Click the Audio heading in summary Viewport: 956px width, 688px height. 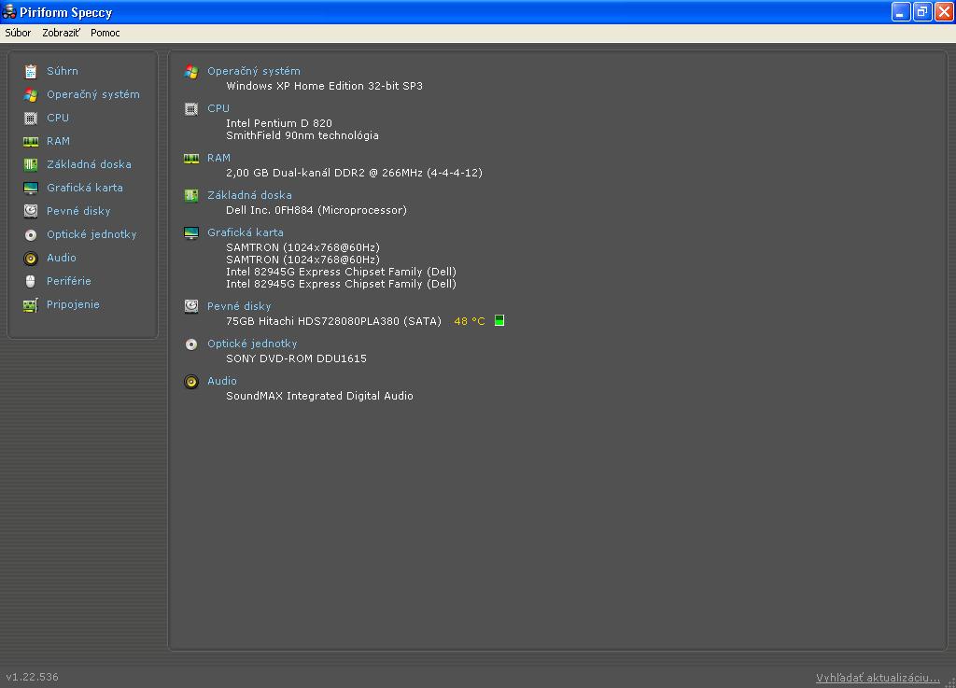pyautogui.click(x=222, y=381)
